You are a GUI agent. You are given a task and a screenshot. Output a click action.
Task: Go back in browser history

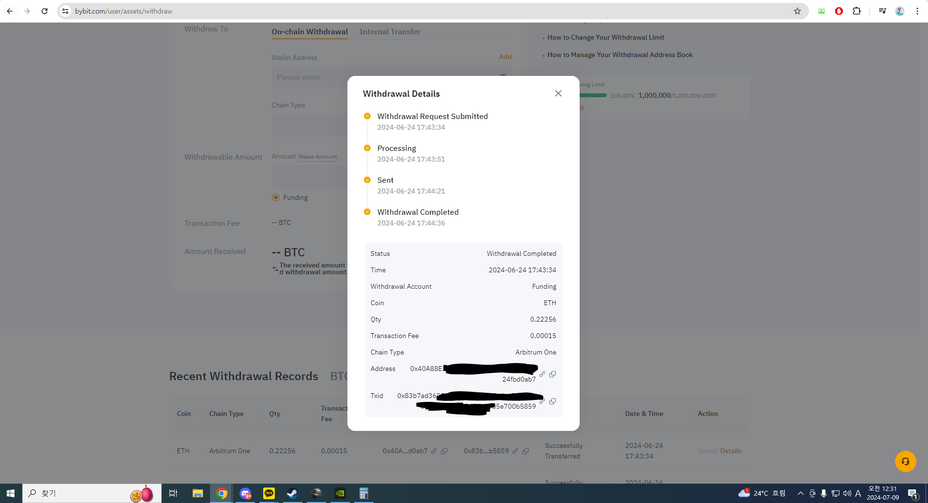pyautogui.click(x=10, y=11)
